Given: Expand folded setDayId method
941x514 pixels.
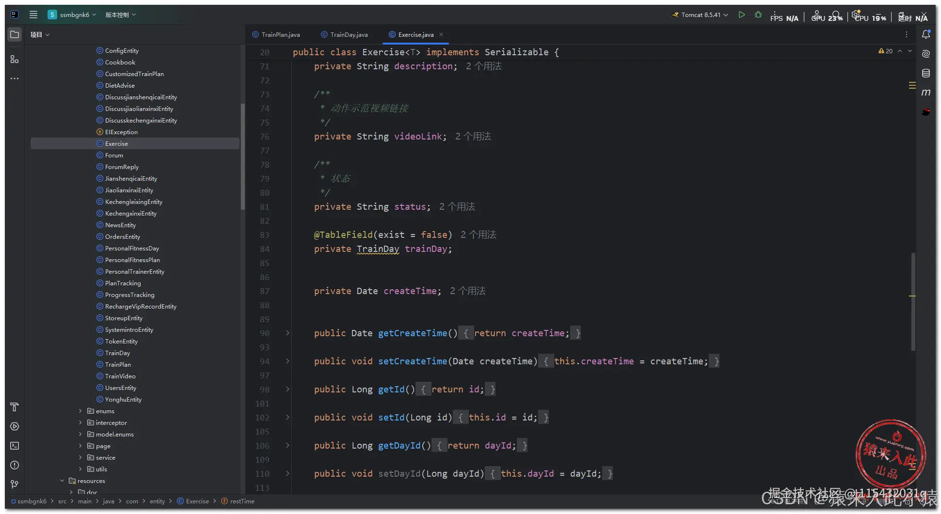Looking at the screenshot, I should tap(287, 473).
